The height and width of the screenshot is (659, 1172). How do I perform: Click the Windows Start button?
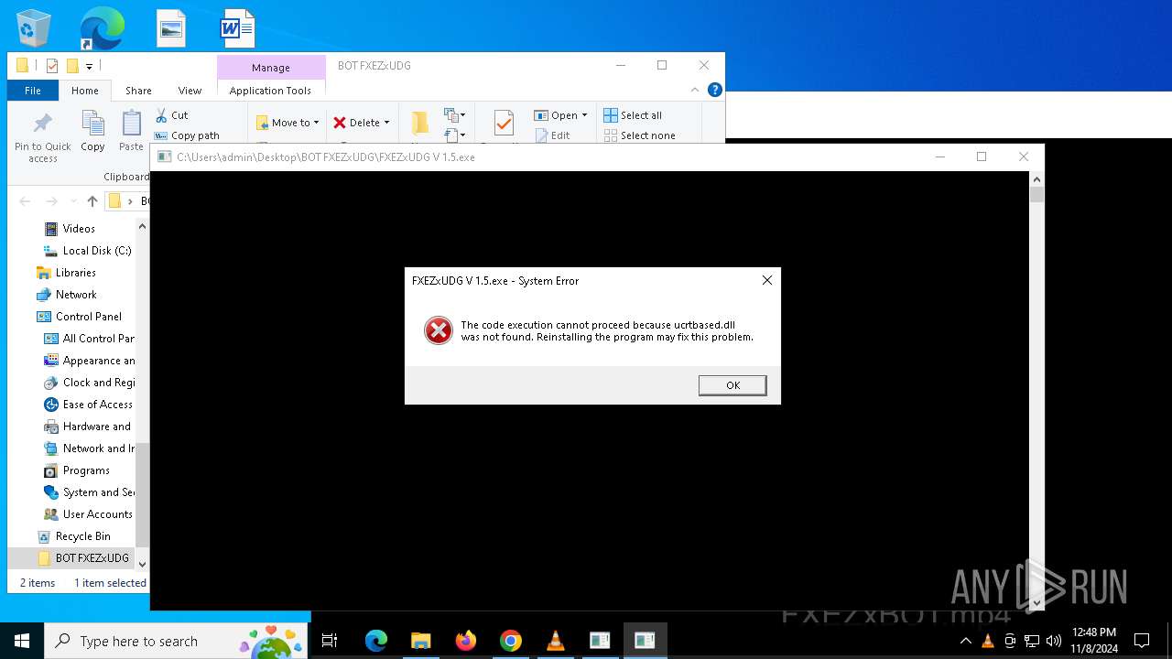coord(22,641)
